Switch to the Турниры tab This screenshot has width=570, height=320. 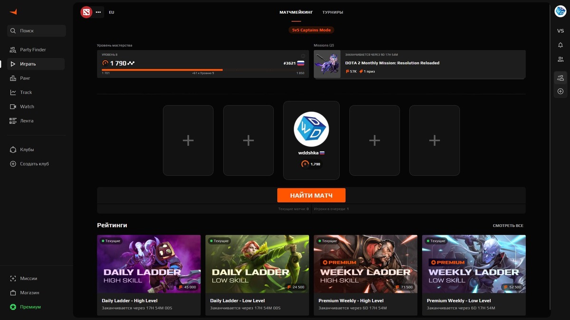click(332, 12)
